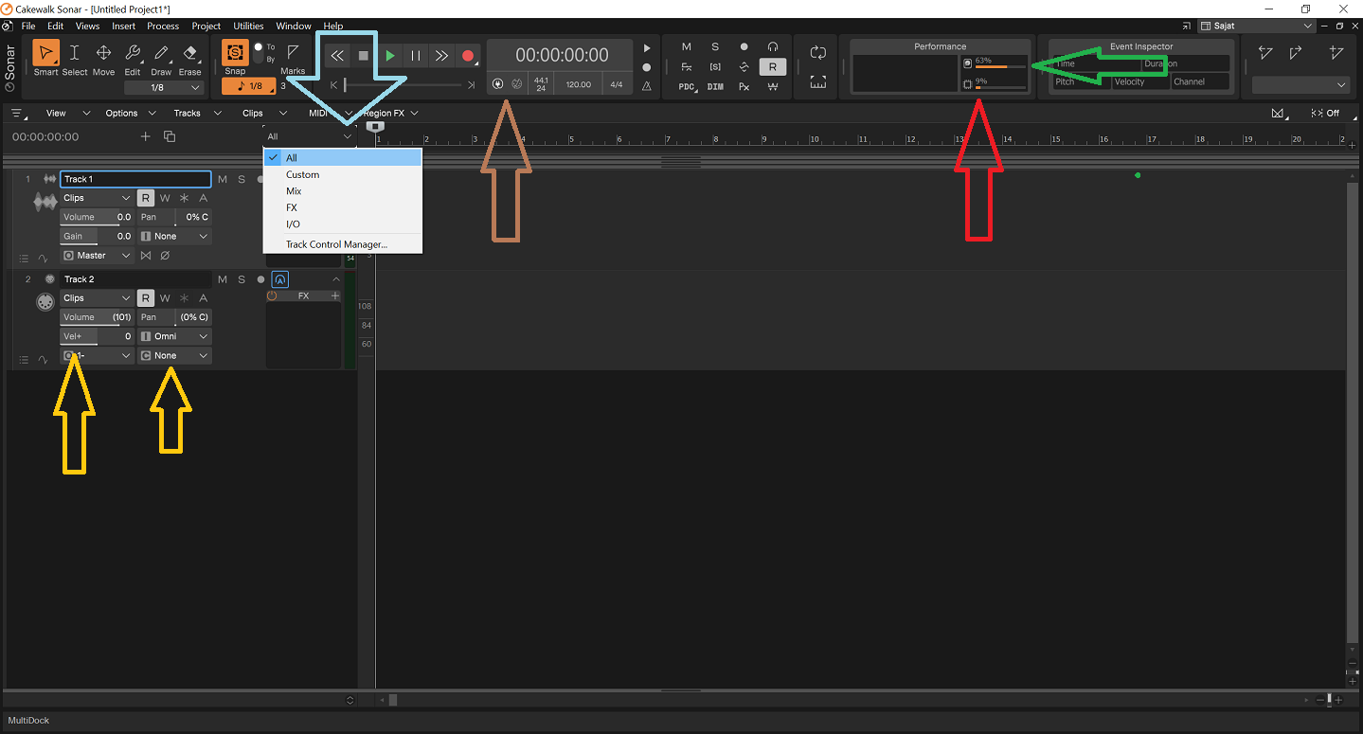Add a new track with plus icon
1363x734 pixels.
(145, 136)
